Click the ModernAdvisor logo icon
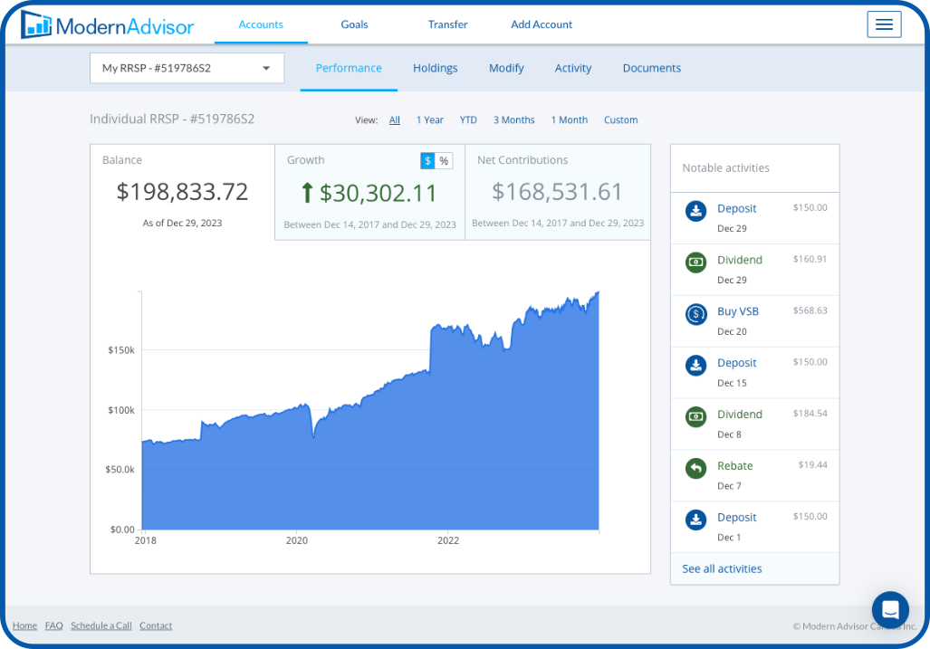The width and height of the screenshot is (930, 649). point(36,24)
